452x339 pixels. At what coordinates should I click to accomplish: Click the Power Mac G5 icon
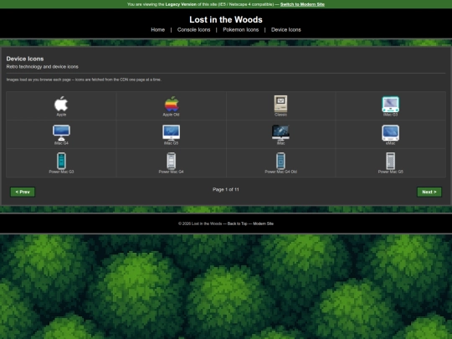coord(391,161)
